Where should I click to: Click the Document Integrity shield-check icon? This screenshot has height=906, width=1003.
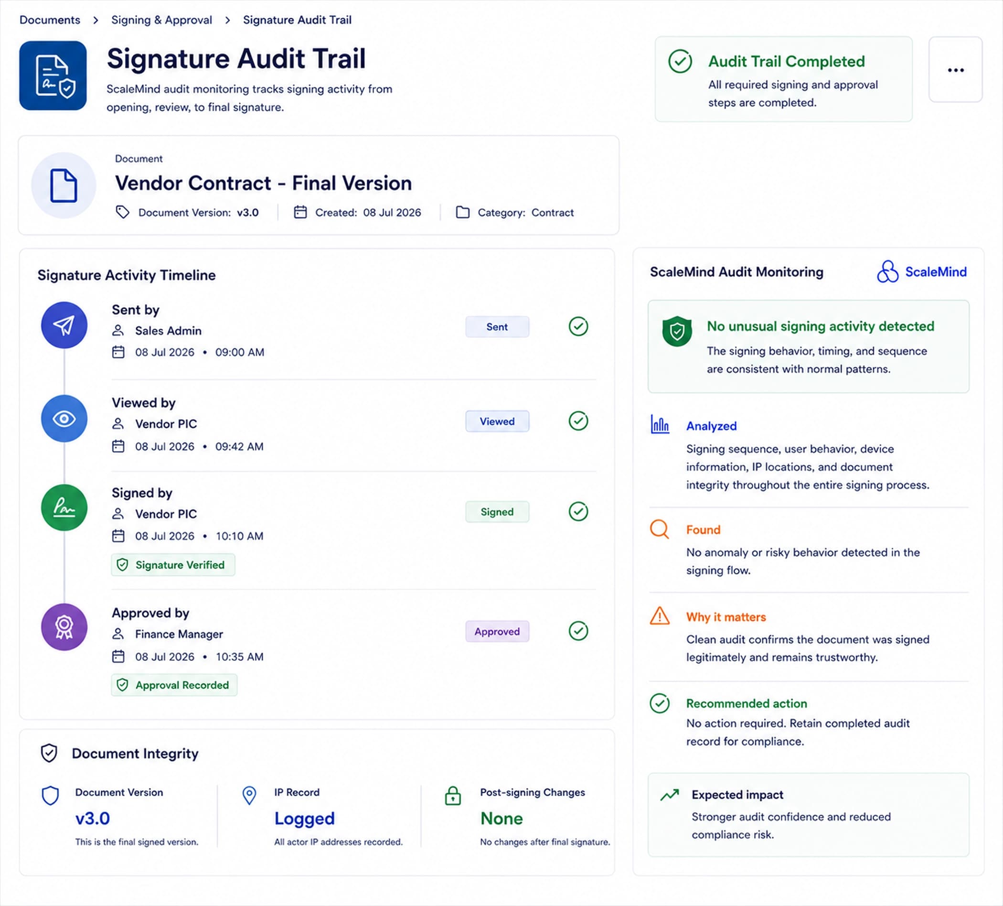49,754
